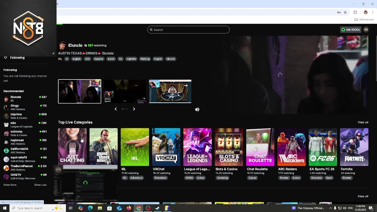Open the saved passwords key icon
377x212 pixels.
tap(339, 12)
